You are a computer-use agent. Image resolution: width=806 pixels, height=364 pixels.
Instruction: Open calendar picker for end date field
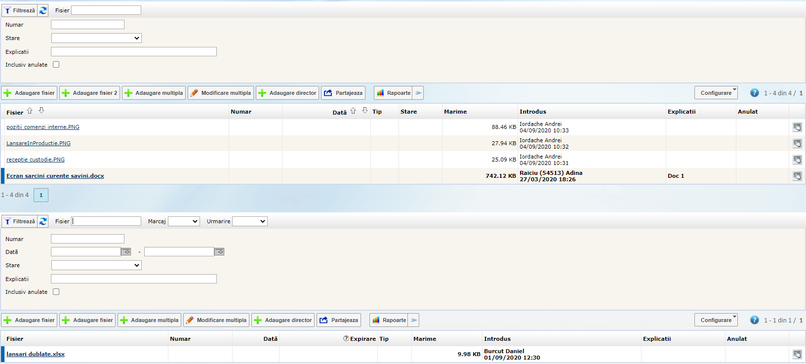click(219, 252)
